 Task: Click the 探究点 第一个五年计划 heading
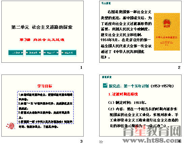141,86
